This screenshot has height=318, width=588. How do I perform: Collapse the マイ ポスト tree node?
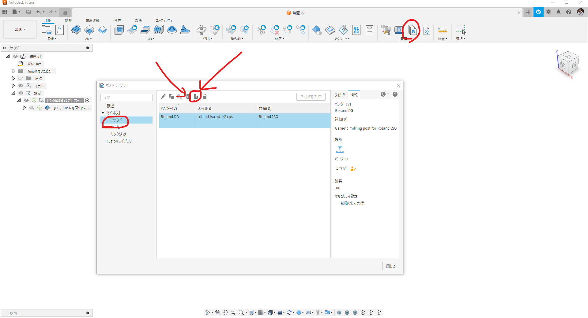[103, 113]
